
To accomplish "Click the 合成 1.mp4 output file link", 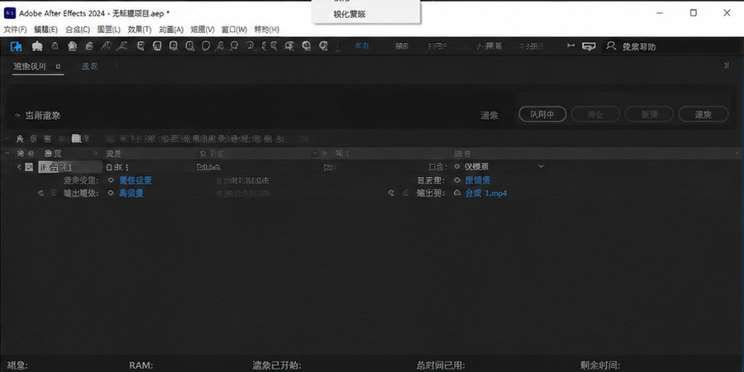I will (x=486, y=193).
